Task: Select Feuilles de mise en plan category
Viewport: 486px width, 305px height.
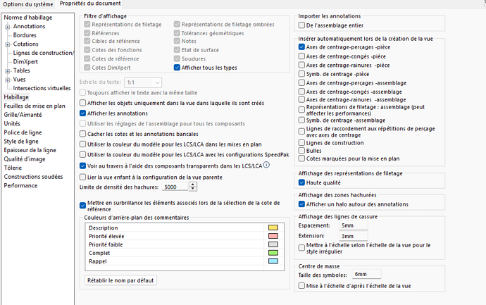Action: pos(35,106)
